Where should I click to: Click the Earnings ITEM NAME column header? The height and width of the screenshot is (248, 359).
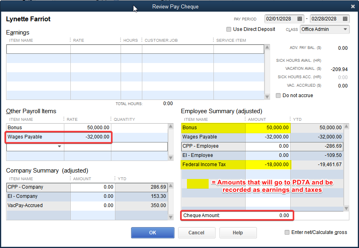click(x=21, y=41)
